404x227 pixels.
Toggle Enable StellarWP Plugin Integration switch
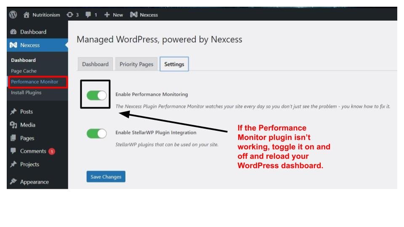point(97,134)
